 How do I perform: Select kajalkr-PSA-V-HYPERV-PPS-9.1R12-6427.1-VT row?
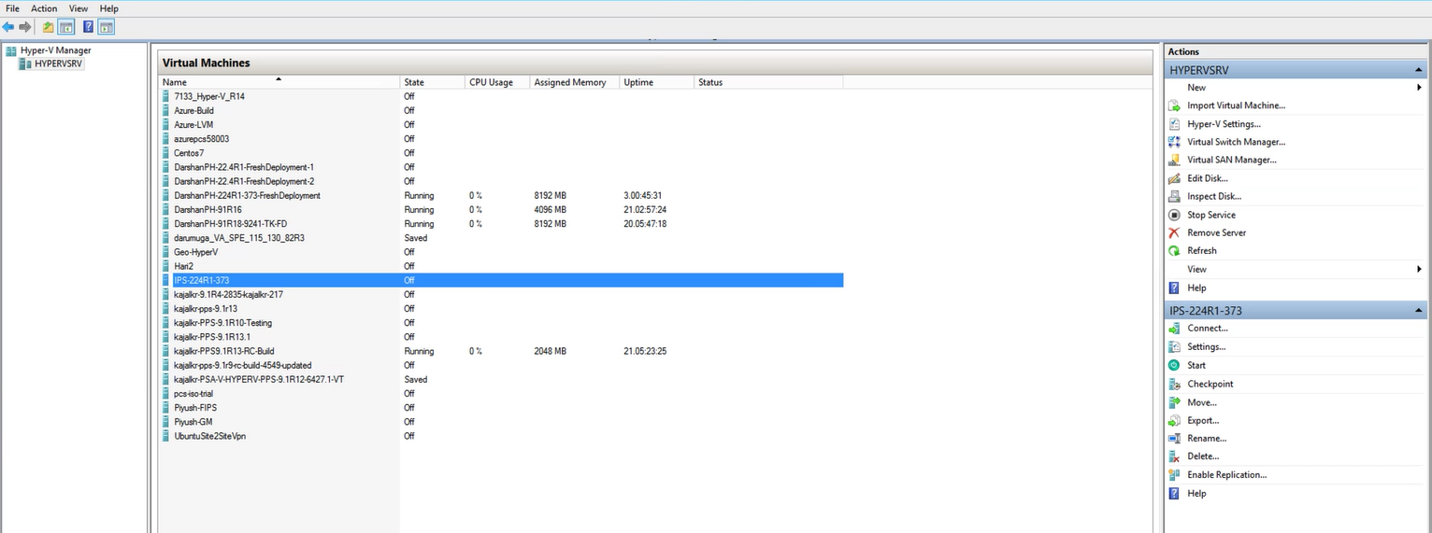(501, 379)
